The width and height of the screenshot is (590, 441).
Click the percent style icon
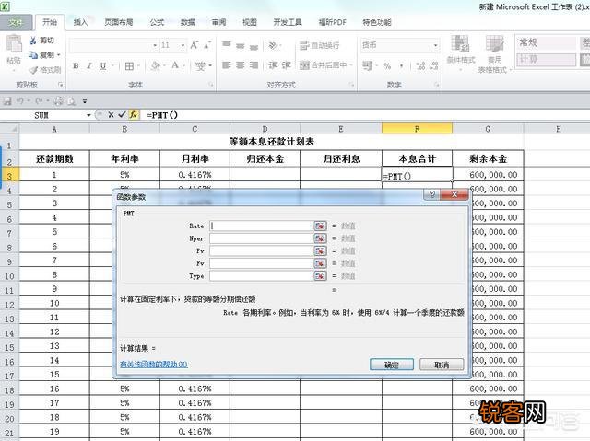[387, 66]
